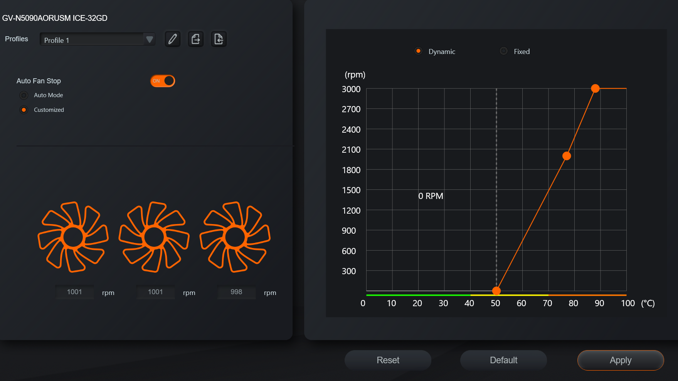The image size is (678, 381).
Task: Select the Customized radio button
Action: coord(24,110)
